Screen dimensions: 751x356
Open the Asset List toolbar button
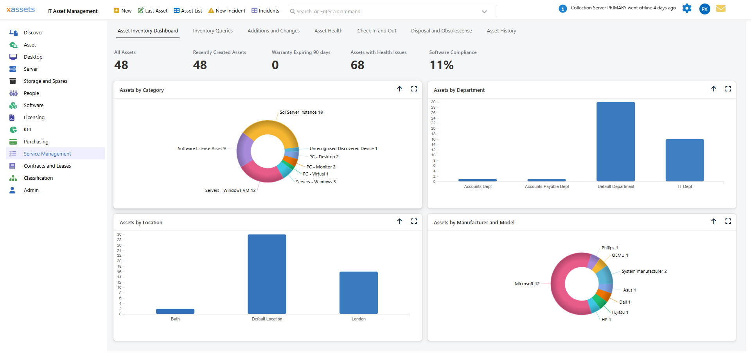[x=188, y=11]
